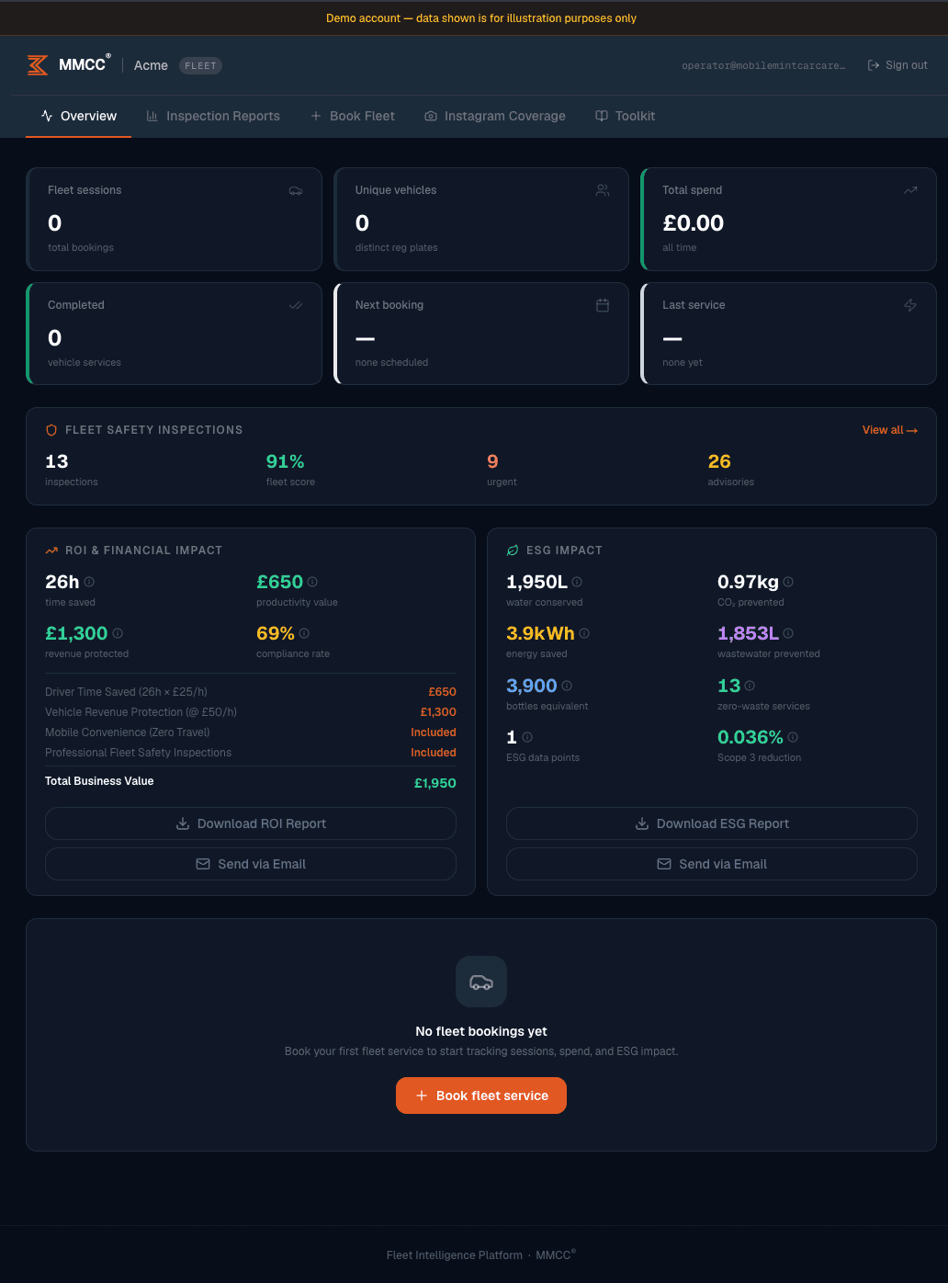This screenshot has width=948, height=1283.
Task: Open the Book Fleet tab
Action: coord(353,116)
